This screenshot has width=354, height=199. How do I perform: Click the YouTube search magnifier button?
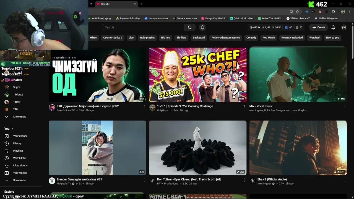click(190, 27)
